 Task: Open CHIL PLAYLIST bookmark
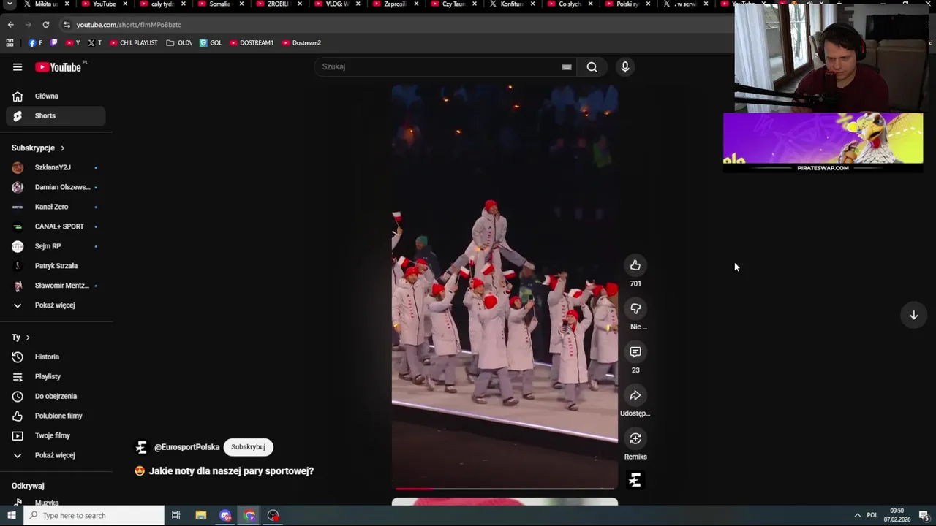(x=133, y=42)
